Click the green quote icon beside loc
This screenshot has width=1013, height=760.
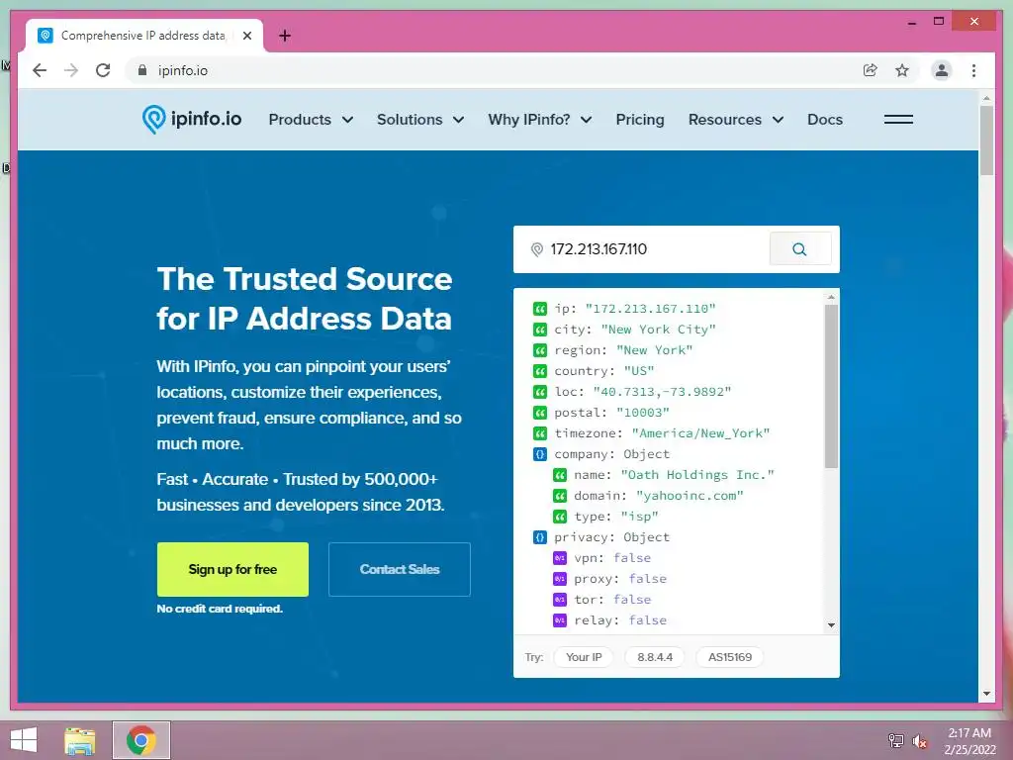pos(539,392)
